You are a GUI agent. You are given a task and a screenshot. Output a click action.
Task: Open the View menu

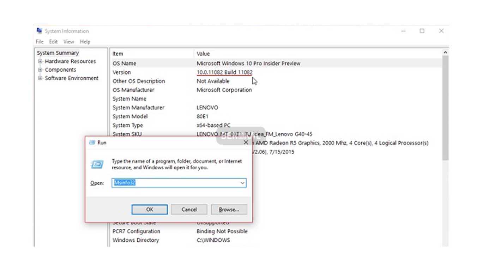(x=68, y=42)
